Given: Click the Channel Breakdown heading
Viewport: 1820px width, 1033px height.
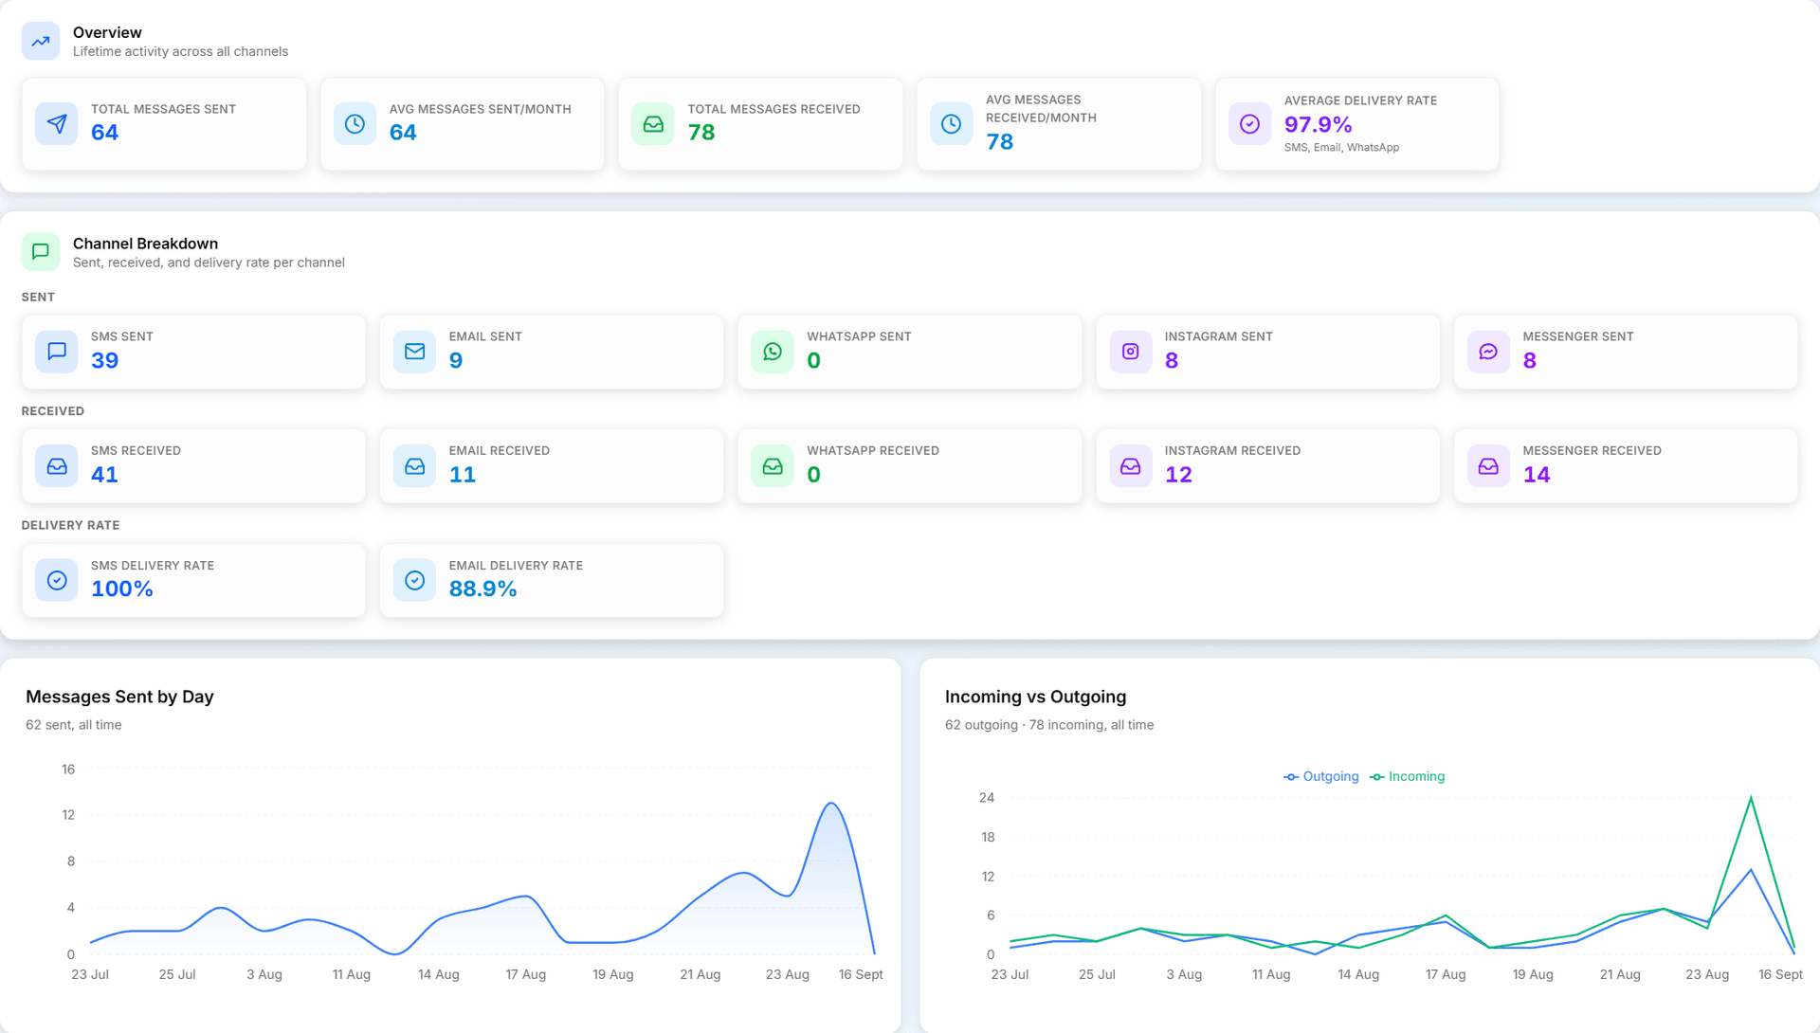Looking at the screenshot, I should tap(145, 244).
